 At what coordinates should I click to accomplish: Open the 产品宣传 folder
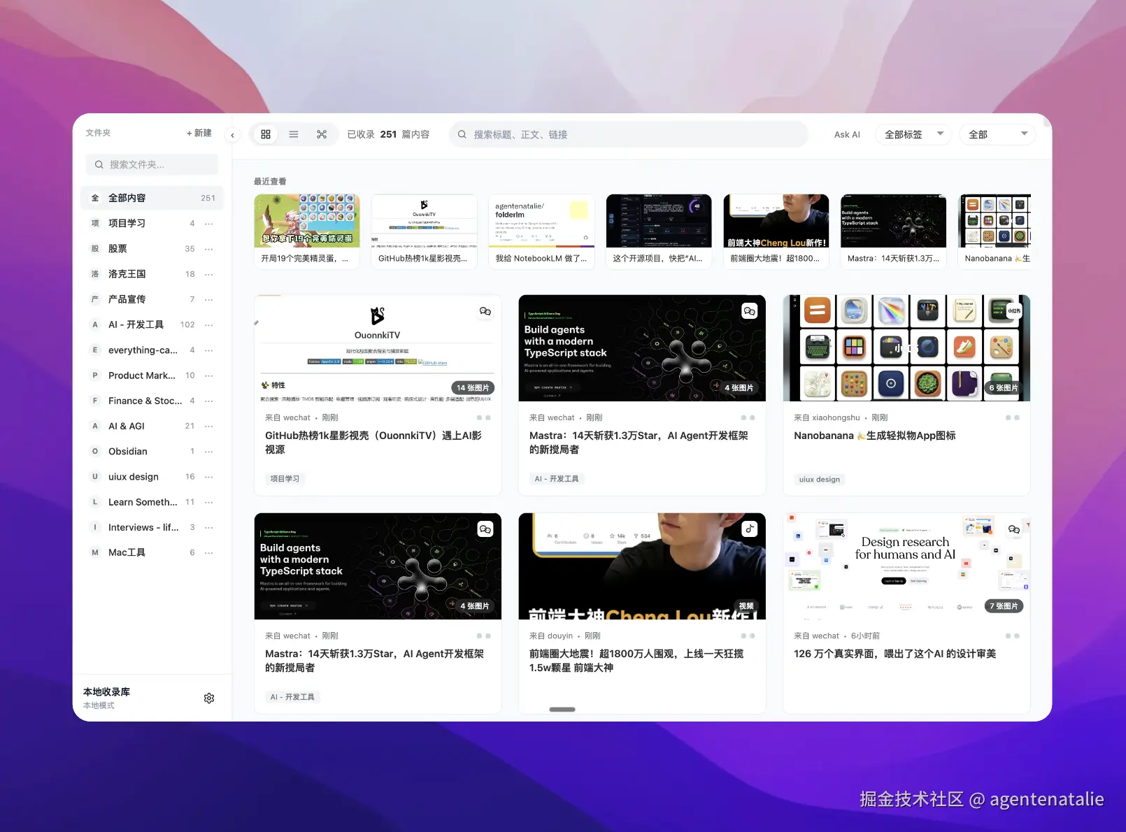tap(152, 299)
